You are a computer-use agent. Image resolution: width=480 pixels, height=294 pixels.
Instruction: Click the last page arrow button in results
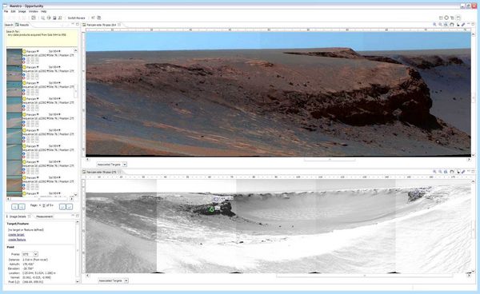70,207
